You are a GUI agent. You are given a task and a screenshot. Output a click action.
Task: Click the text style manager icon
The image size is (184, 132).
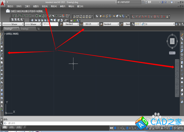(61, 24)
